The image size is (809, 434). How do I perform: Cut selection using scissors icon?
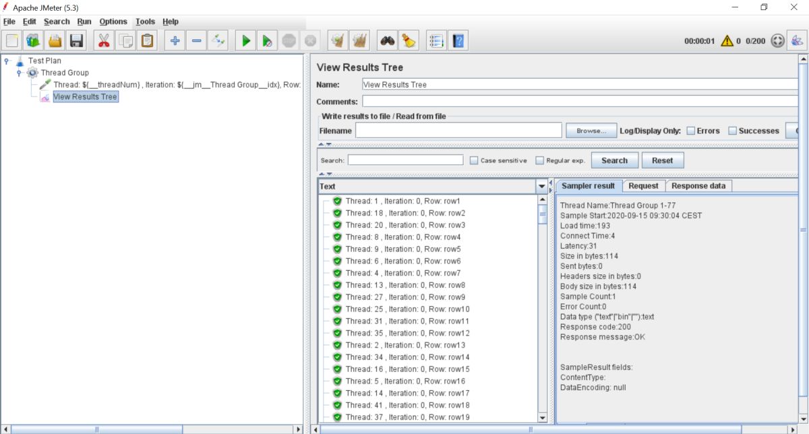104,40
